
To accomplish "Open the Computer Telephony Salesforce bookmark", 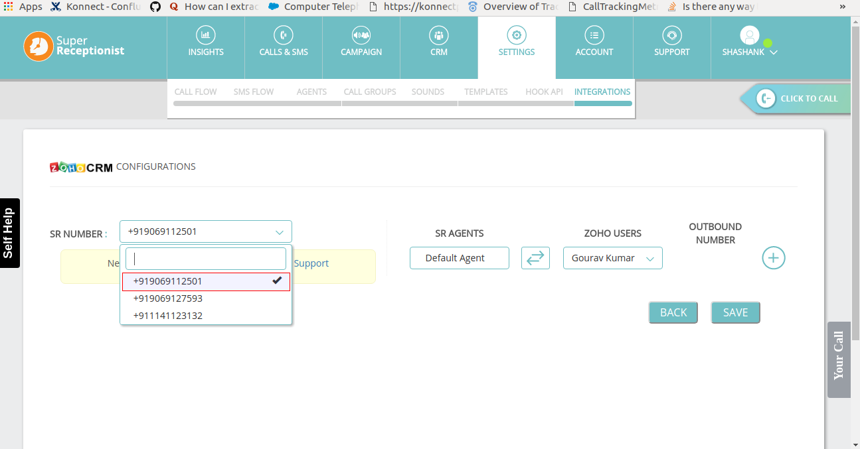I will click(x=313, y=7).
